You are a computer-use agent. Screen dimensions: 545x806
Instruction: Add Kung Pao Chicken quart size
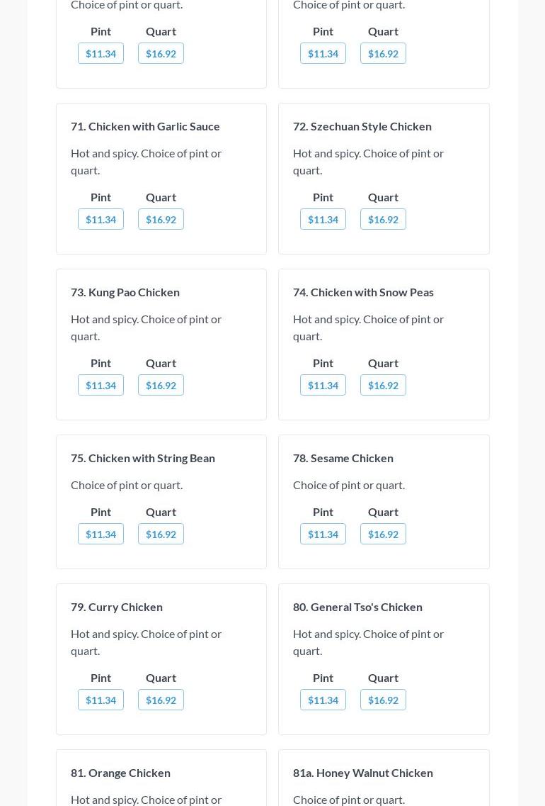(161, 385)
